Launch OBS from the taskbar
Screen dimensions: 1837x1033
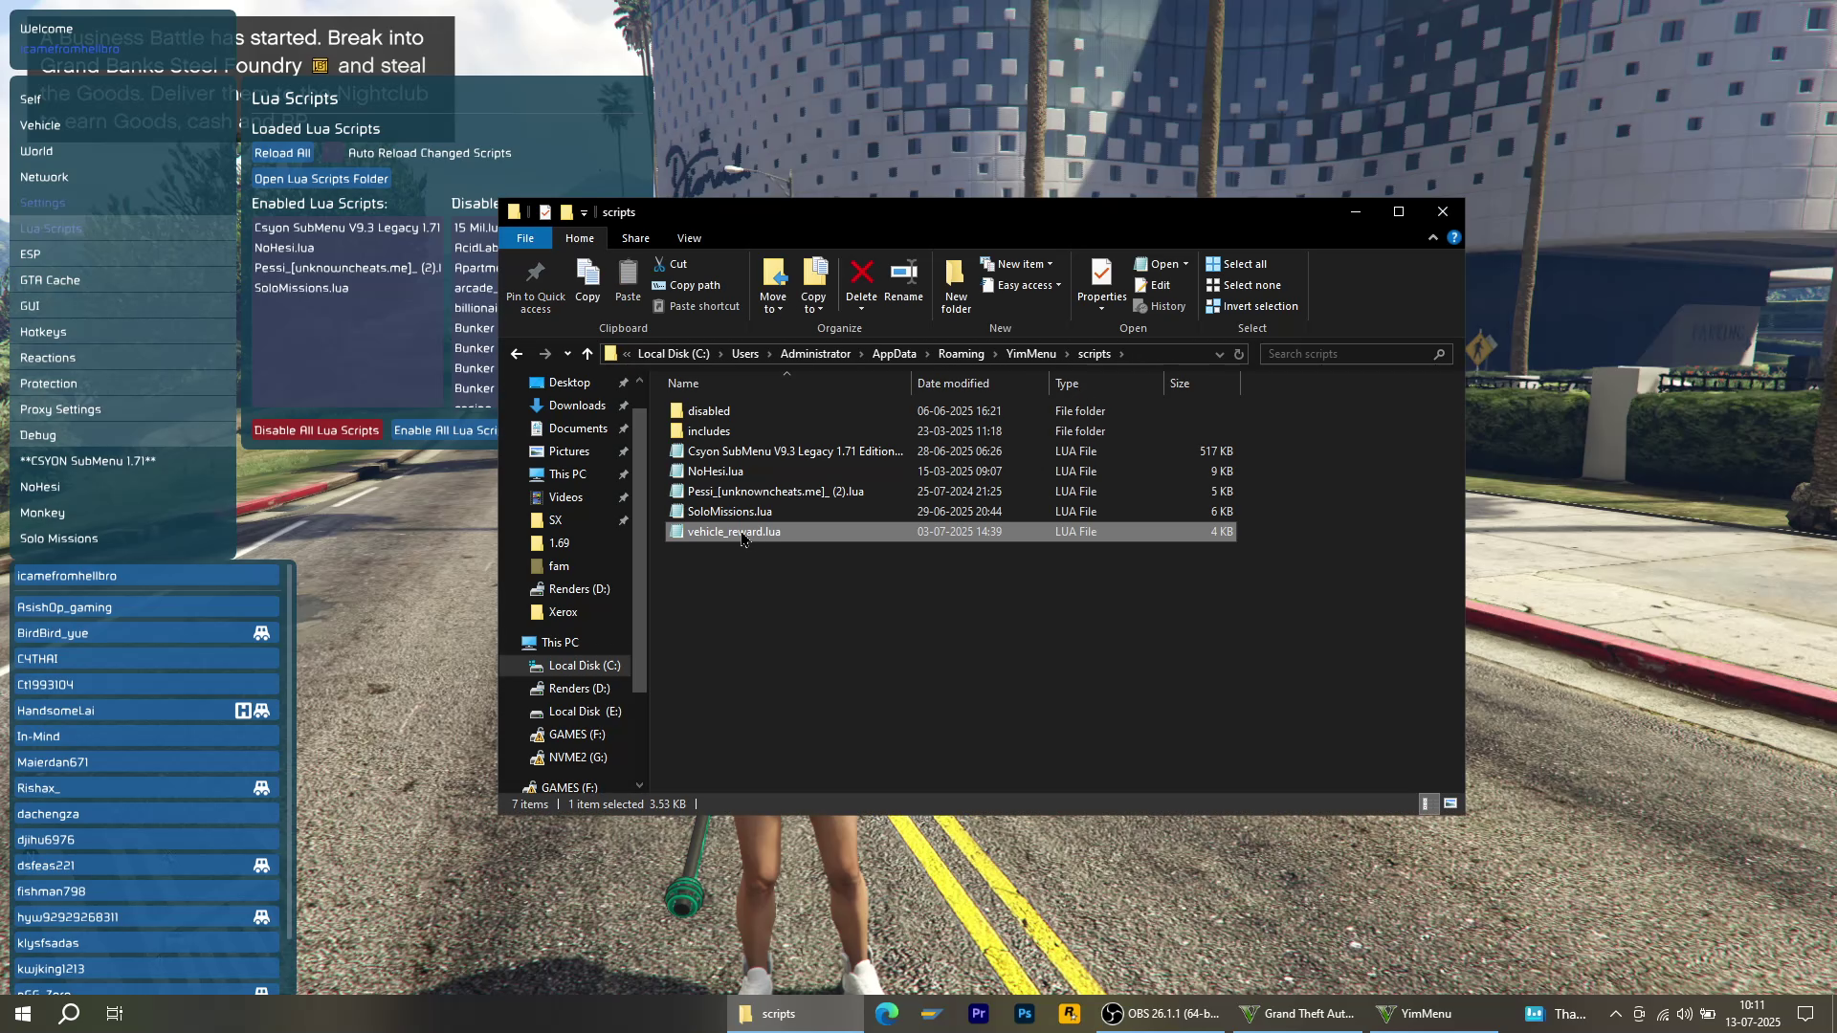pos(1161,1014)
